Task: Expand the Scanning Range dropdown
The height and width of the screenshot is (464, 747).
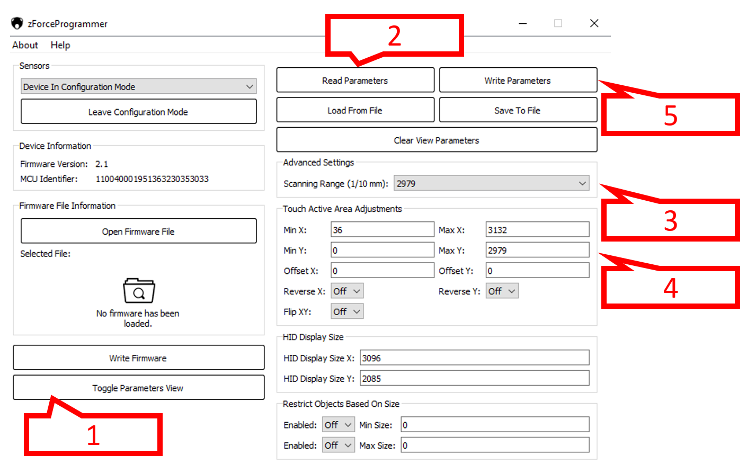Action: pyautogui.click(x=491, y=184)
